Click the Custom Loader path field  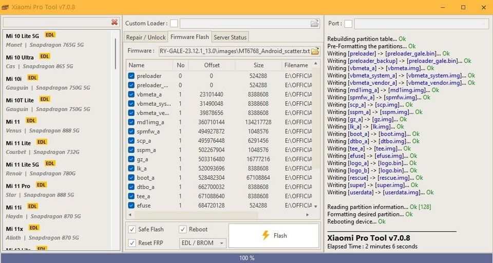click(x=245, y=23)
